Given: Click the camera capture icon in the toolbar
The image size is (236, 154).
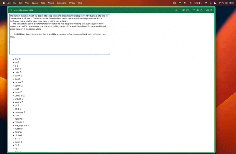Looking at the screenshot, I should [188, 10].
